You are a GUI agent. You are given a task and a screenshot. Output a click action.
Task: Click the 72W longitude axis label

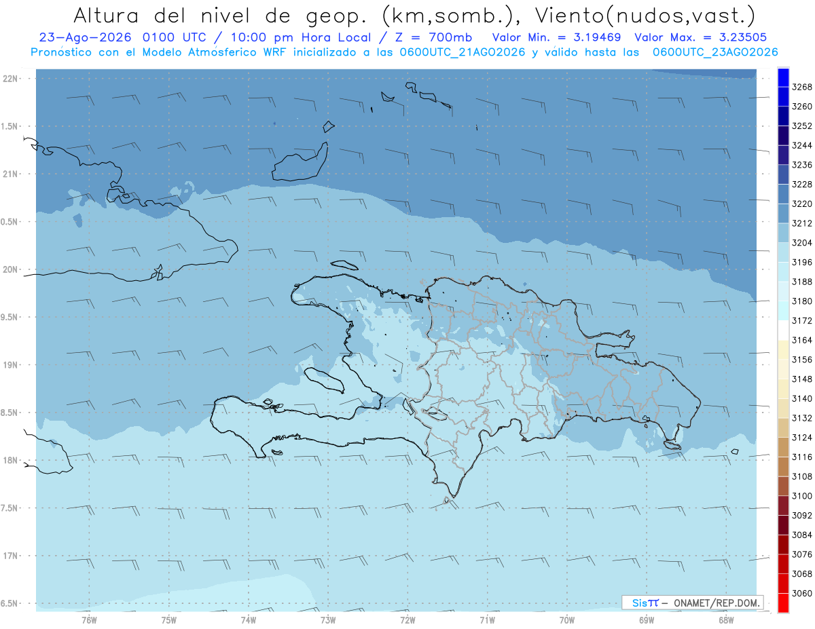(x=407, y=620)
